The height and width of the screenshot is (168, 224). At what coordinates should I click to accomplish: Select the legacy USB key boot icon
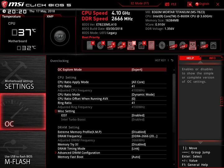point(193,45)
